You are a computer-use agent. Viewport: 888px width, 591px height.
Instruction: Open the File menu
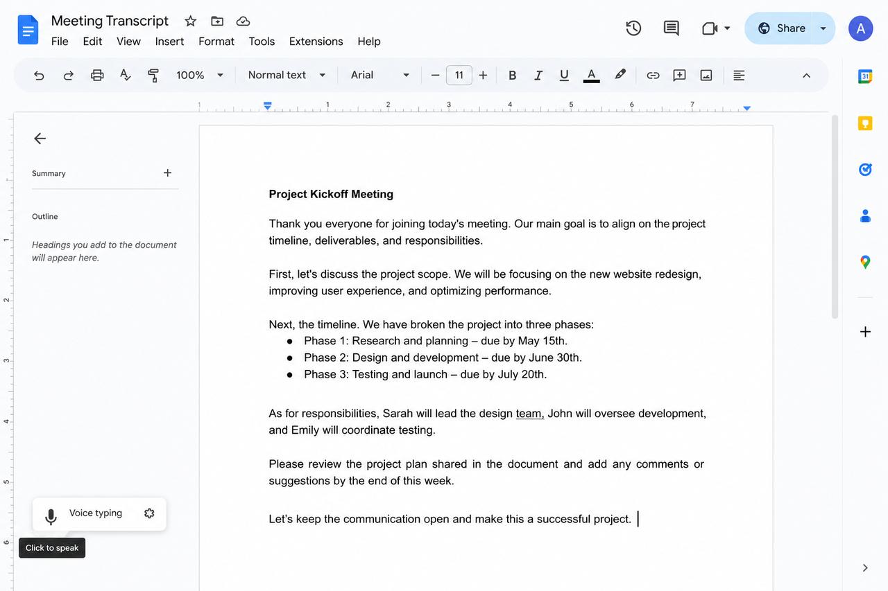point(60,42)
